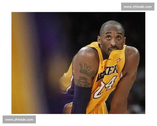157x126 pixels.
Task: Click the player's visible ear
Action: [99, 39]
